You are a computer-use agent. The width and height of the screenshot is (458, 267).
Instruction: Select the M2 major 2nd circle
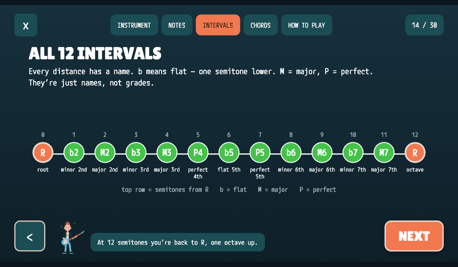(x=105, y=152)
